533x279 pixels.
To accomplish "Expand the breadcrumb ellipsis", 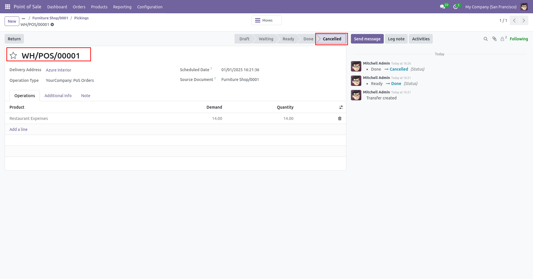I will pos(23,18).
